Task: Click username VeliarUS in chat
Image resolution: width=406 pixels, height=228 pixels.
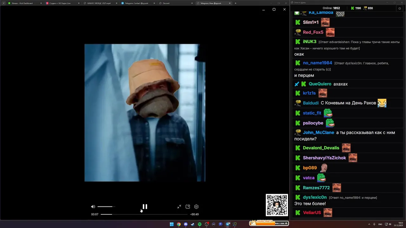Action: 312,212
